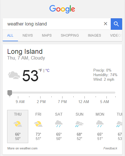Viewport: 125px width, 156px height.
Task: Select the Monday rain forecast icon
Action: [100, 124]
